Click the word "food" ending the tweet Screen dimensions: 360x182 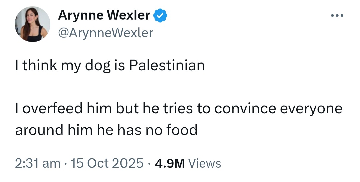pos(183,130)
